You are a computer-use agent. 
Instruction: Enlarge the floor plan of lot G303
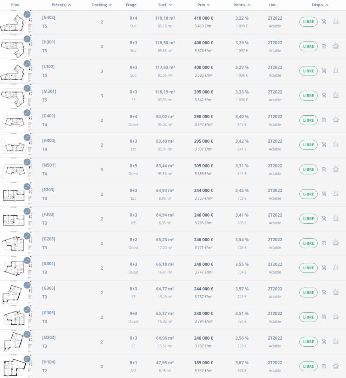click(27, 285)
